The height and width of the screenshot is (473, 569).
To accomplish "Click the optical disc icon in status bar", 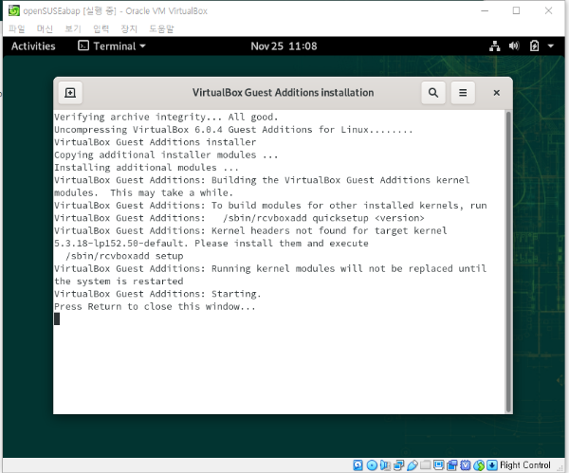I will click(x=372, y=465).
